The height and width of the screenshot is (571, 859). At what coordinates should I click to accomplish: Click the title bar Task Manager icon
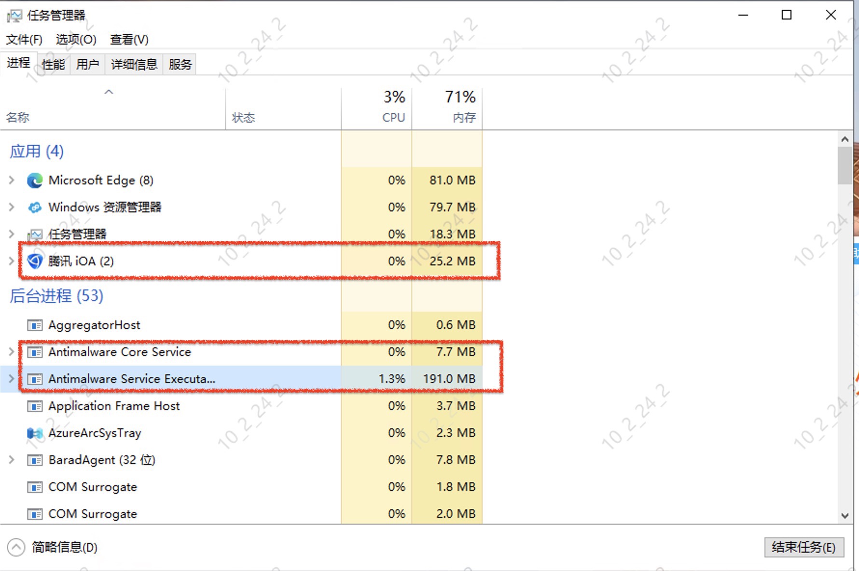coord(14,16)
